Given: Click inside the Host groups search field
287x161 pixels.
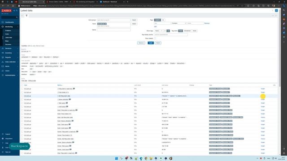Looking at the screenshot, I should coord(113,20).
